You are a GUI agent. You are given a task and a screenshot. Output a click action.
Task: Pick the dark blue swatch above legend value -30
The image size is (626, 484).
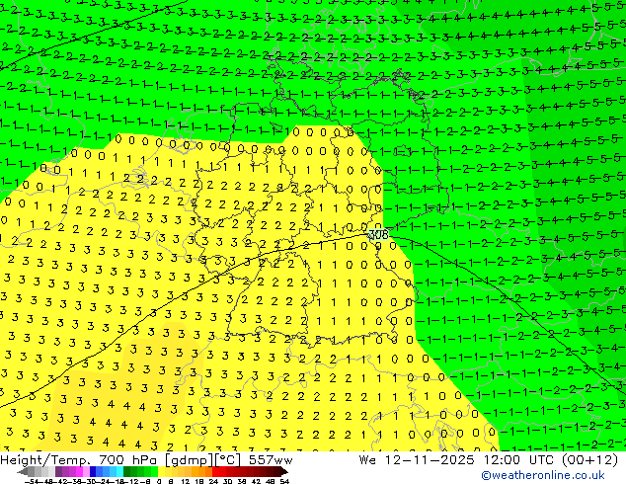pos(93,471)
